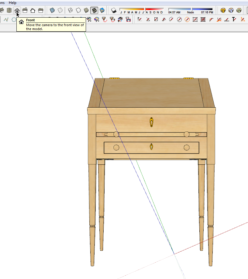The image size is (248, 279).
Task: Select Wireframe face style
Action: coord(71,10)
